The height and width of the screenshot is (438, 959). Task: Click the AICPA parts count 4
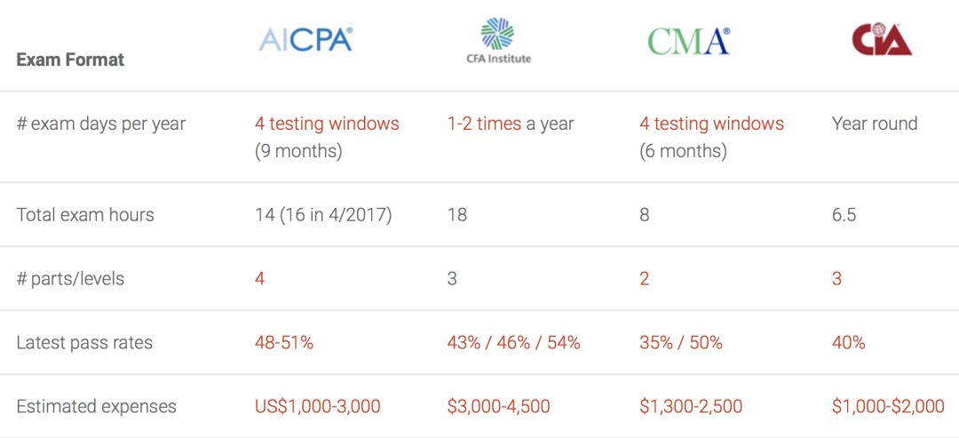260,279
